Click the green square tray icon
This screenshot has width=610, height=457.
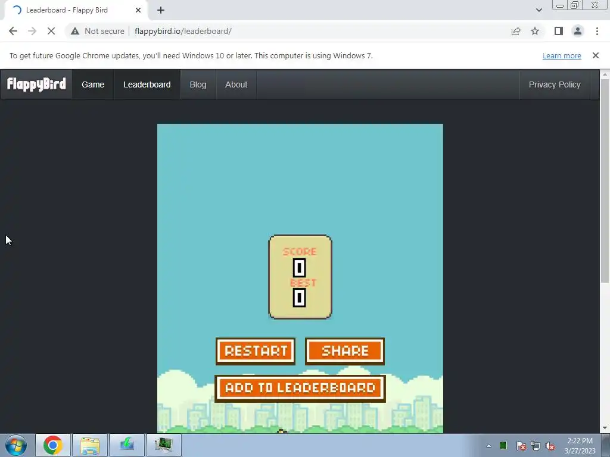503,445
